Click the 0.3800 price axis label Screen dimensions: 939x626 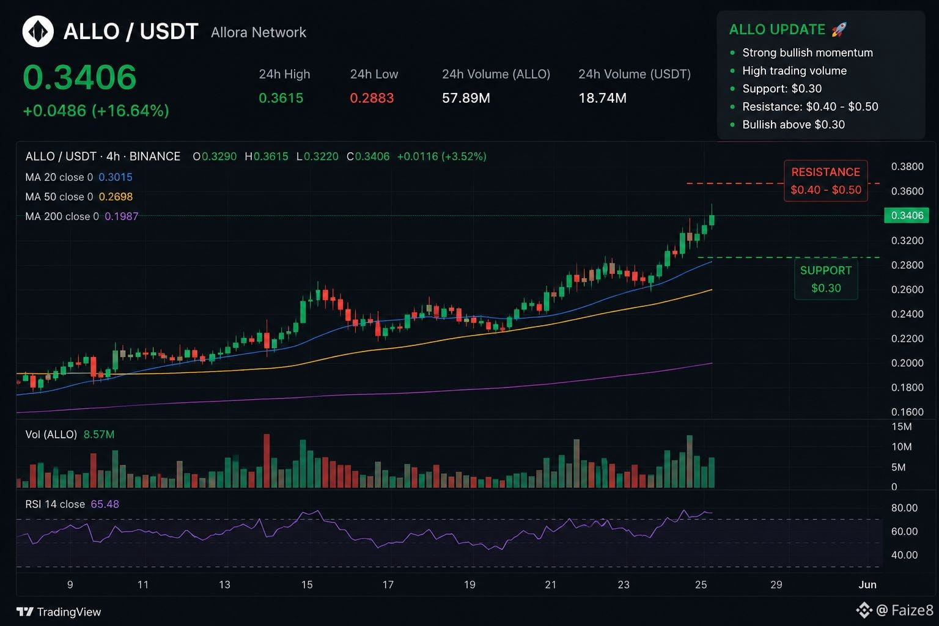(907, 167)
